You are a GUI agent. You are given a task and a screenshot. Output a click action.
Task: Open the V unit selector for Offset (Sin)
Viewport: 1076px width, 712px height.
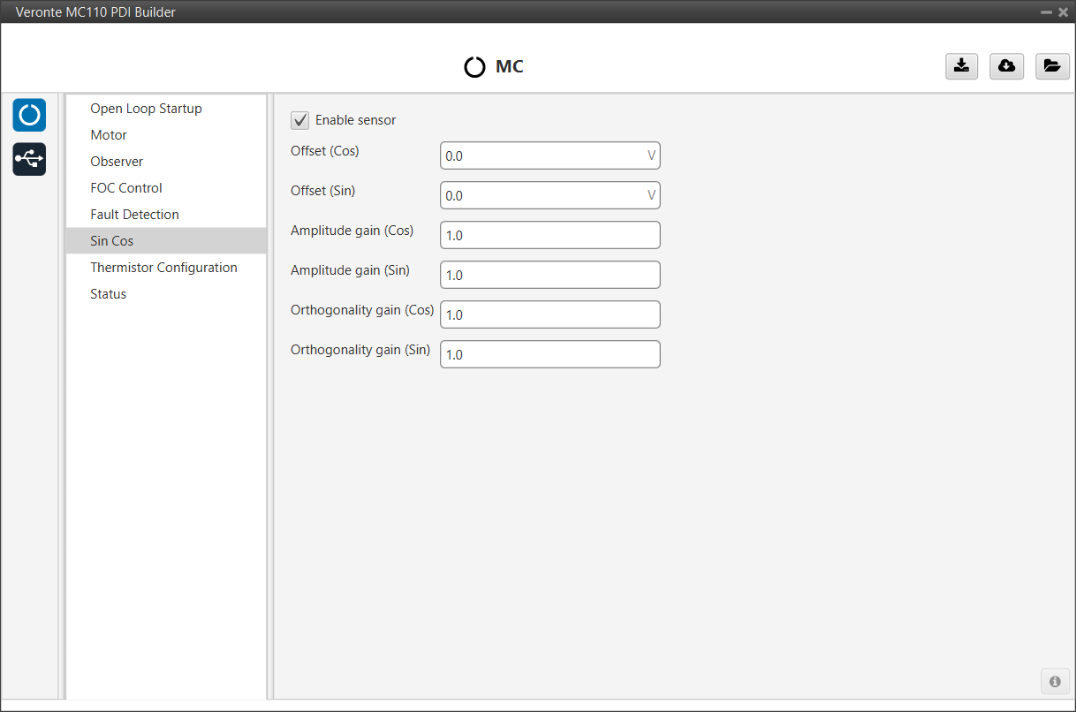tap(651, 195)
